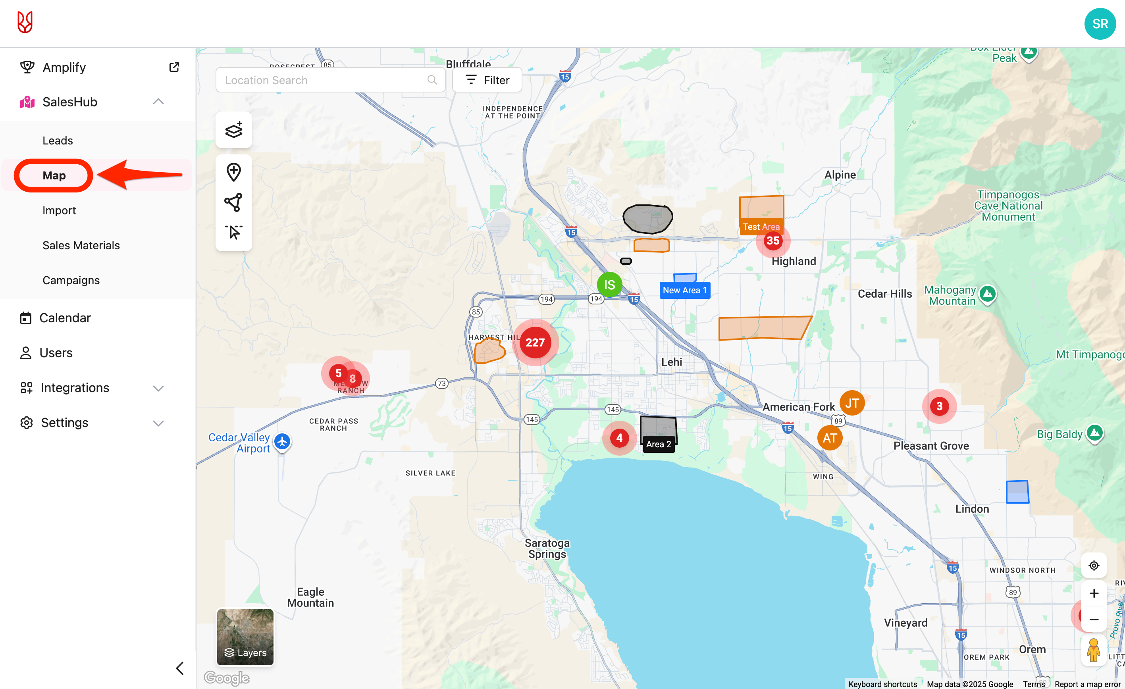Viewport: 1125px width, 689px height.
Task: Collapse the sidebar with left chevron
Action: (180, 668)
